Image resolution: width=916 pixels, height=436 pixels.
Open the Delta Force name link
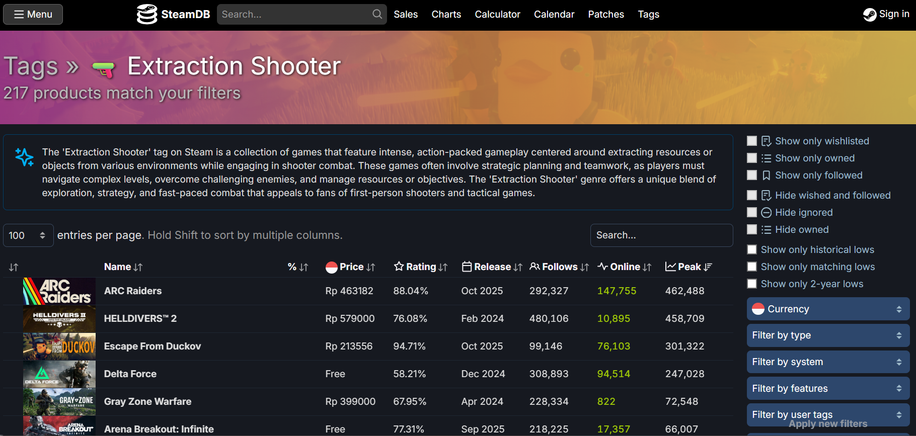tap(130, 374)
